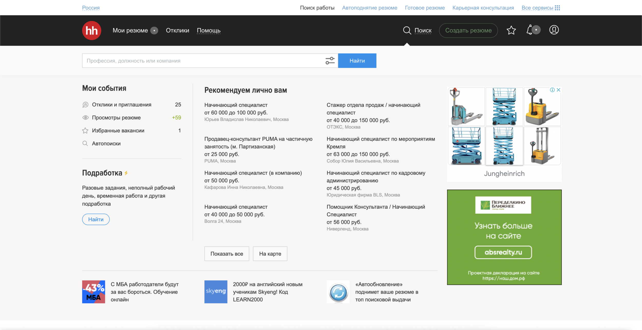642x330 pixels.
Task: Open the Все сервисы grid icon
Action: tap(557, 8)
